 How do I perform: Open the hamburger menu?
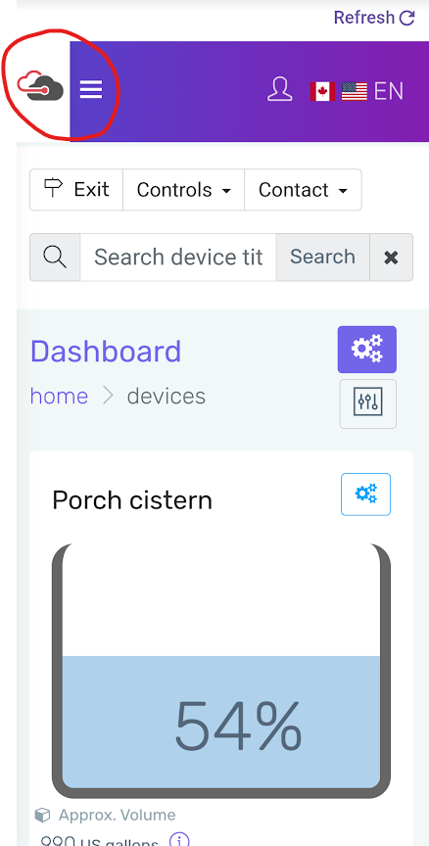91,89
